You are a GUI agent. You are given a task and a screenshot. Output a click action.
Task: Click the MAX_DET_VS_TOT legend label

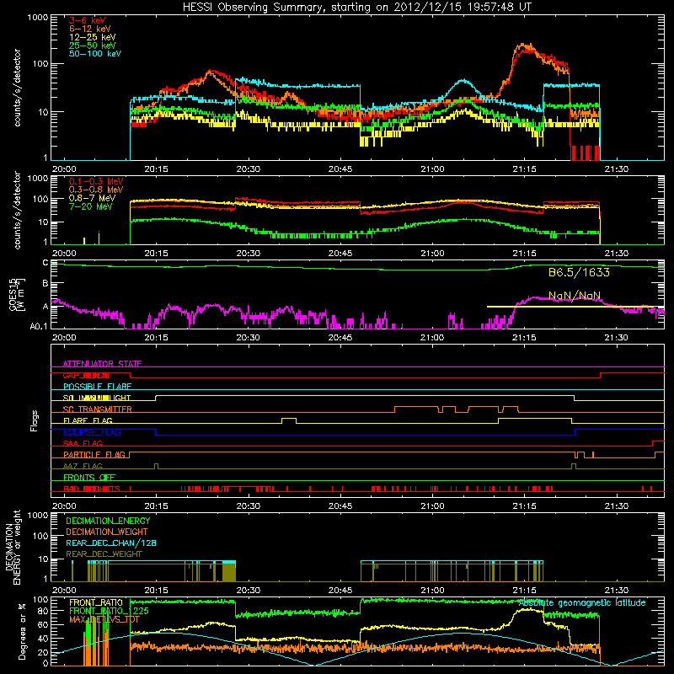coord(104,619)
